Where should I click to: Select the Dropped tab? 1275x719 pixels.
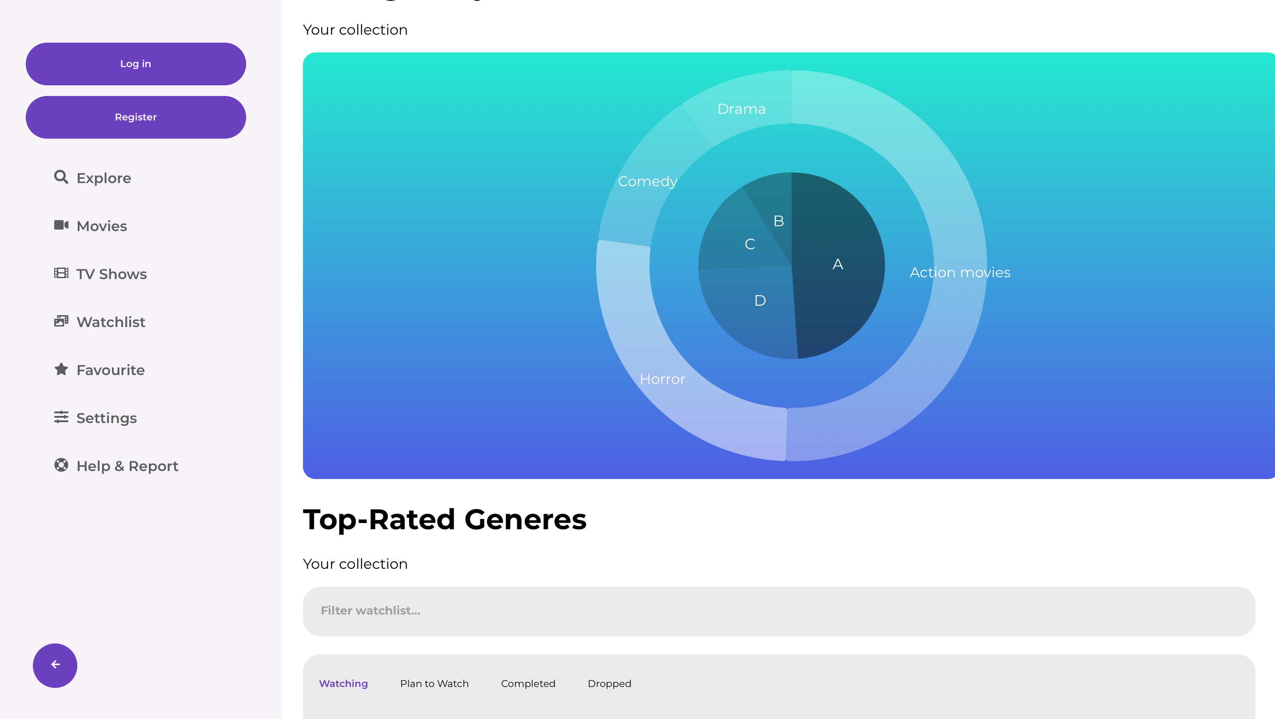click(x=609, y=683)
